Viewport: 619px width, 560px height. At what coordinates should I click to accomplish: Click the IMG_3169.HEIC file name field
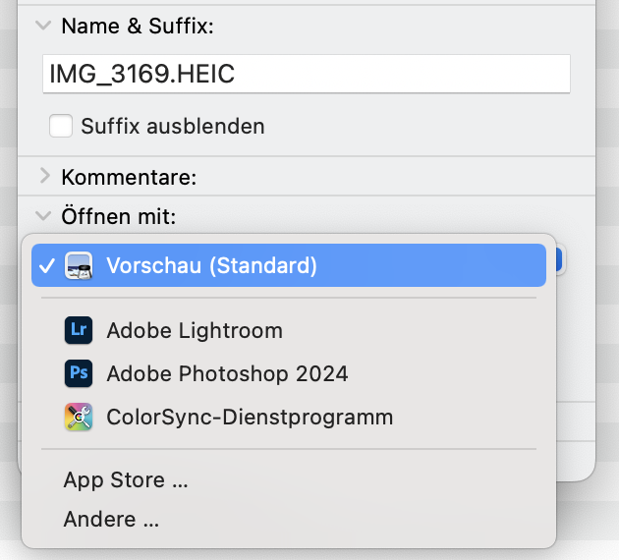307,75
